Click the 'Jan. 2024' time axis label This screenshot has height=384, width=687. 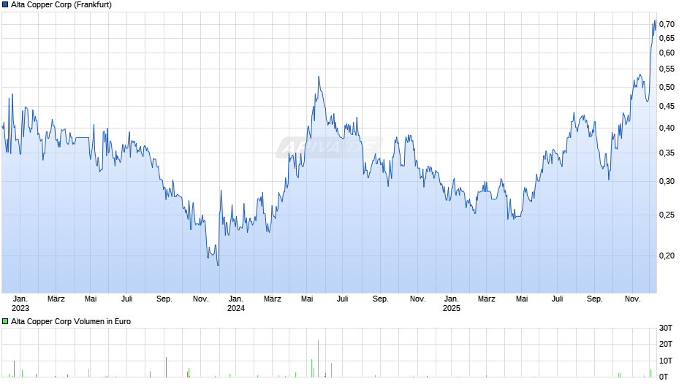(x=236, y=304)
